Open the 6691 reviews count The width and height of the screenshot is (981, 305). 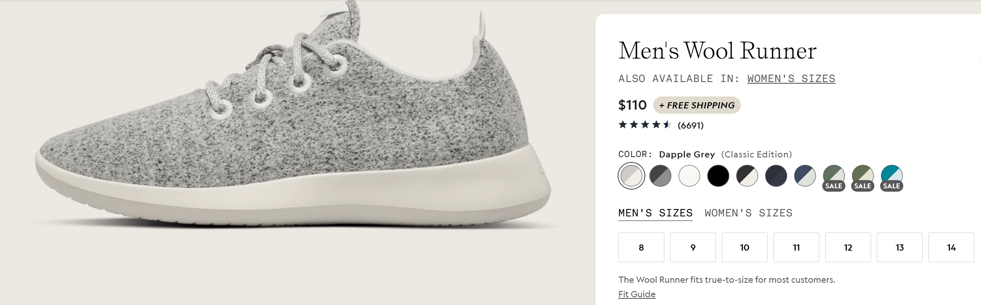pyautogui.click(x=690, y=126)
